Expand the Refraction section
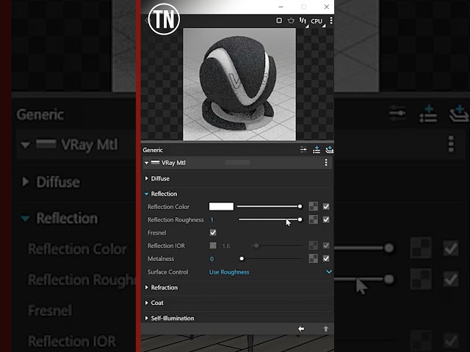 (146, 287)
